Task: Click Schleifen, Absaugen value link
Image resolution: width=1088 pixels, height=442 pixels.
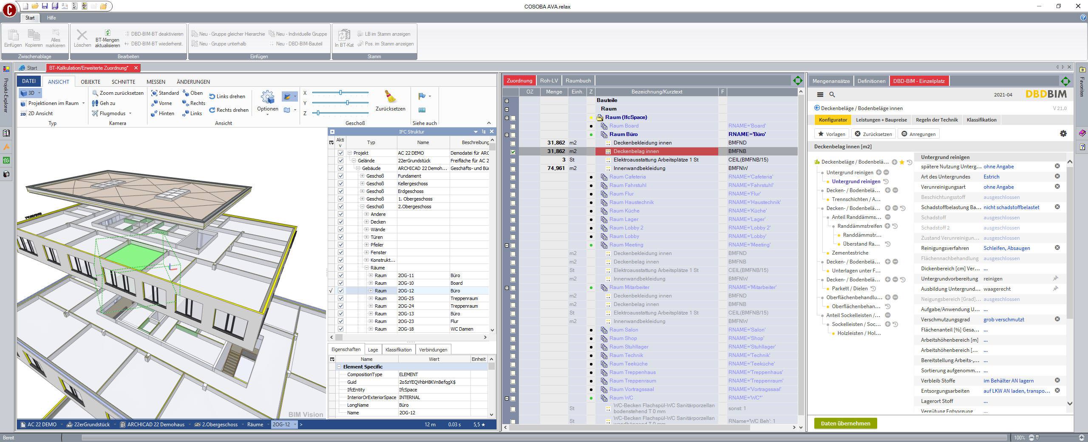Action: [1006, 248]
